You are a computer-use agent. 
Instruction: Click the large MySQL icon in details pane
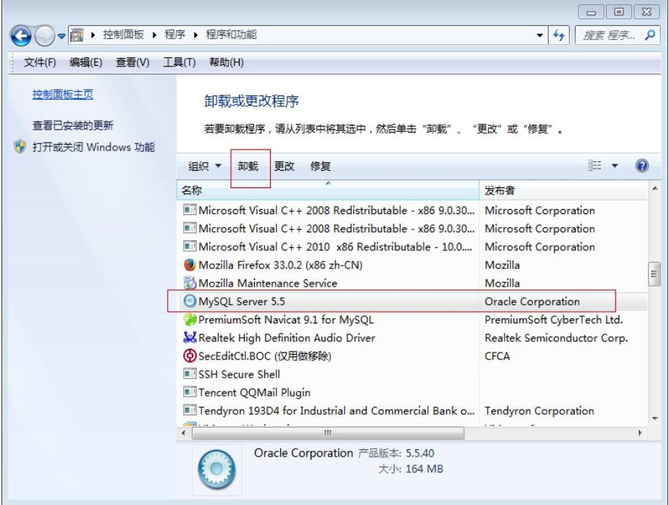(216, 469)
